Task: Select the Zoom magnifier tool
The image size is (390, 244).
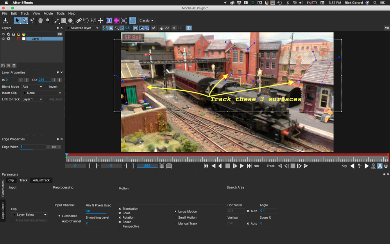Action: point(48,20)
